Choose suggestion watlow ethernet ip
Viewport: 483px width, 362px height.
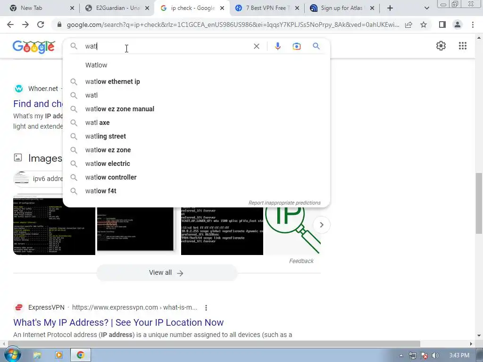point(196,82)
